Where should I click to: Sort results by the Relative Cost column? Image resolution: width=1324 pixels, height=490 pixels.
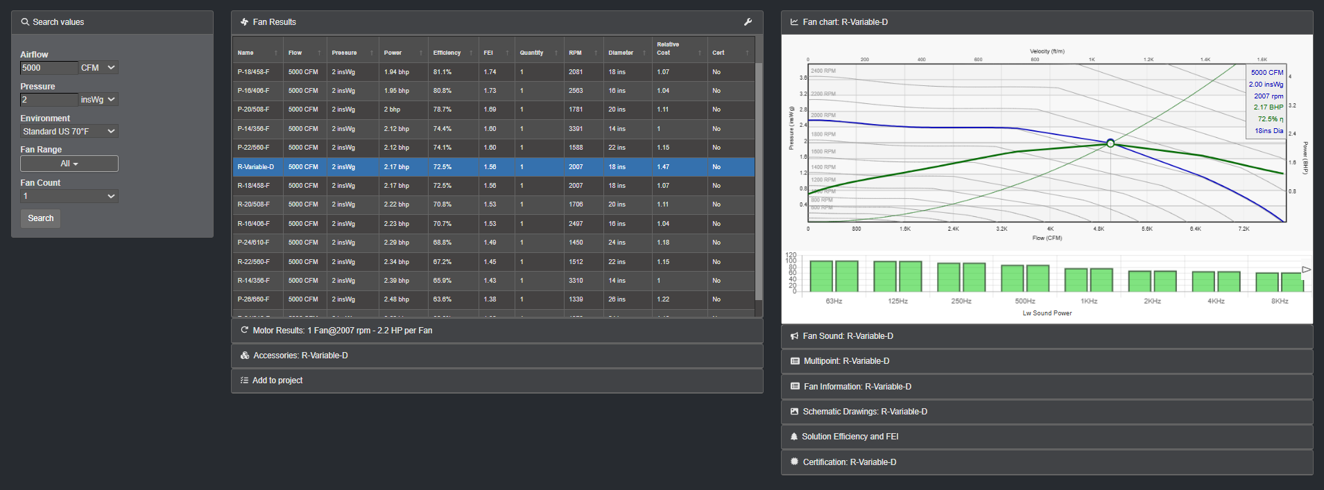[x=679, y=49]
